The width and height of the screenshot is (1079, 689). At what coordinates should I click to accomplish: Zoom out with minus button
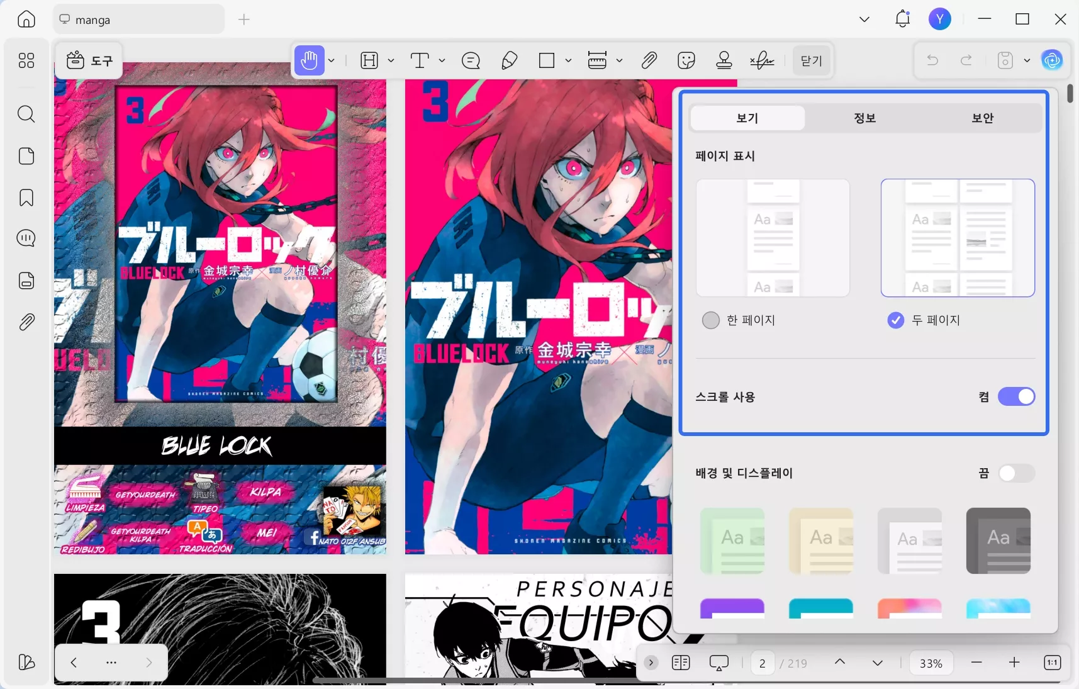coord(976,662)
